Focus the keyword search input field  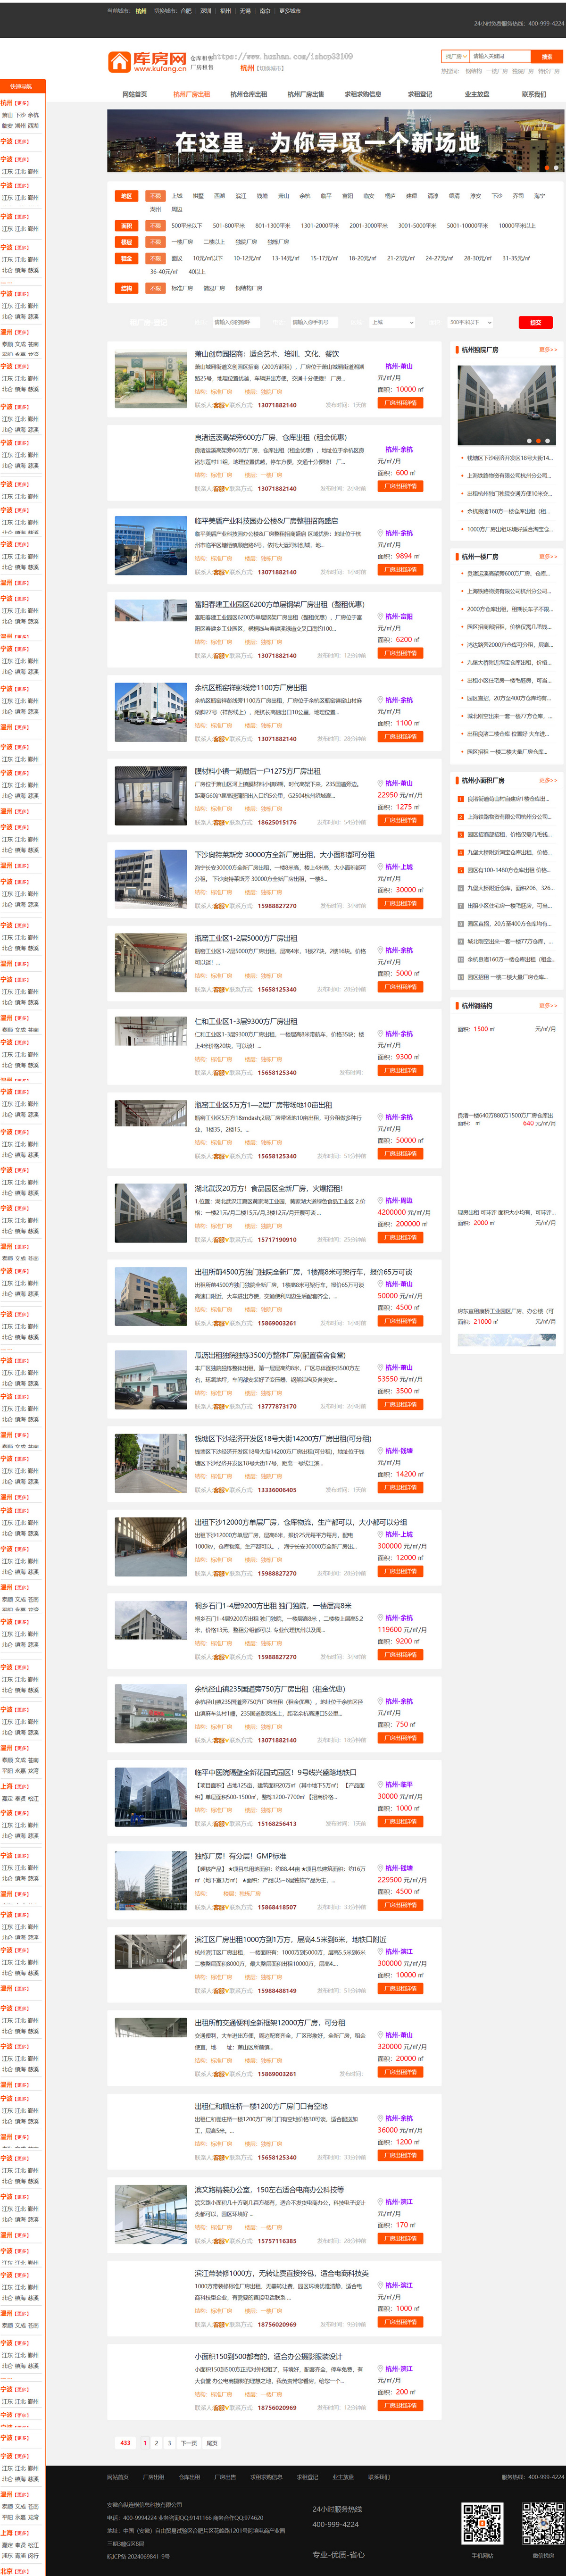tap(500, 57)
